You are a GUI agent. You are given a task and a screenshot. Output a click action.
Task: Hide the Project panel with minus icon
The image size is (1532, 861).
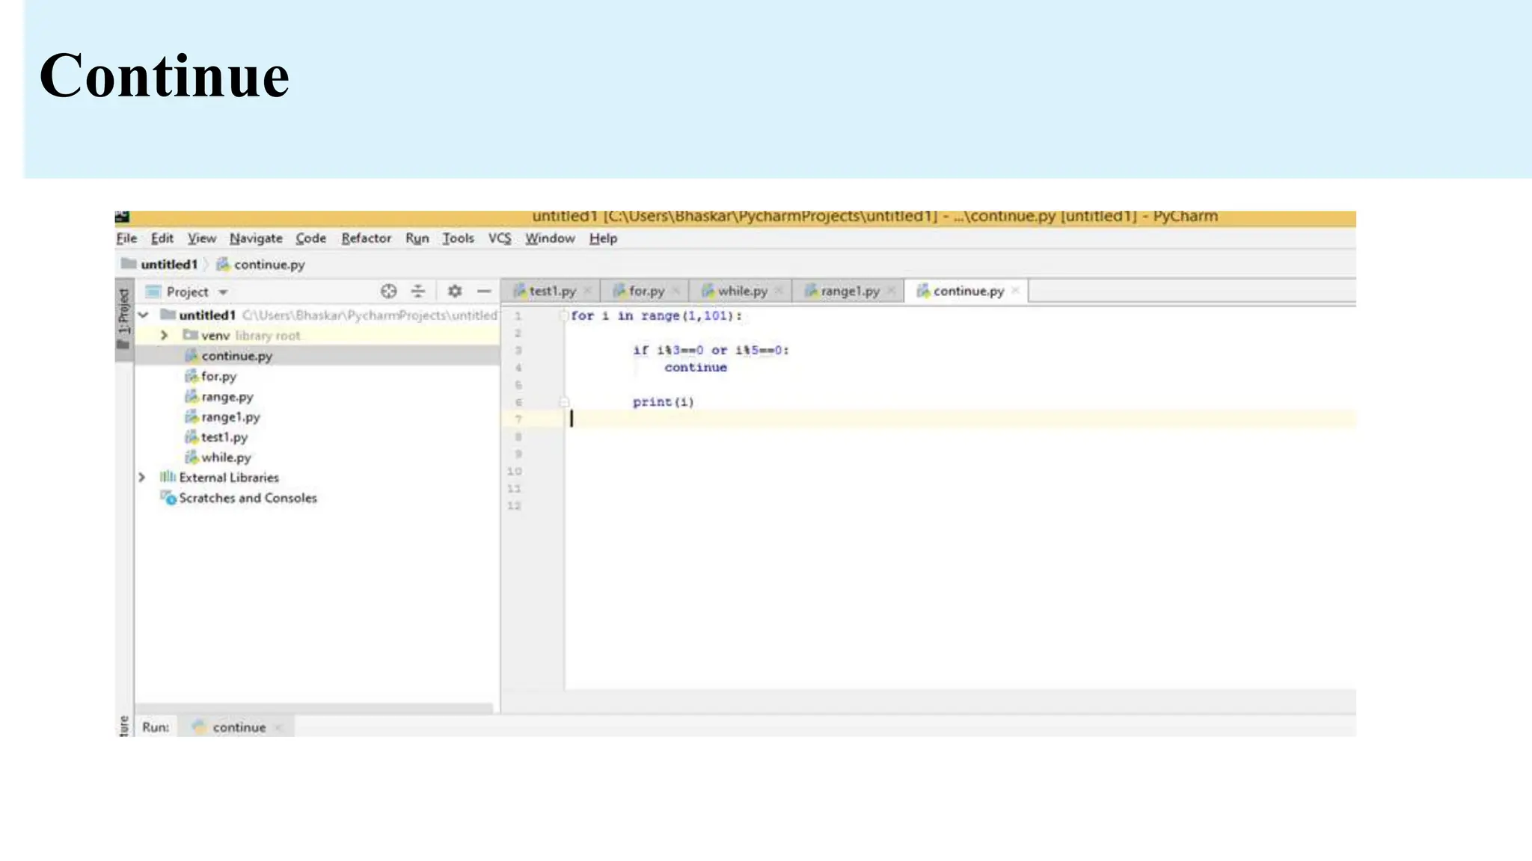(484, 291)
